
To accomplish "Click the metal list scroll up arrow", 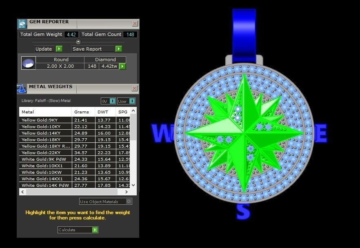I will (133, 111).
